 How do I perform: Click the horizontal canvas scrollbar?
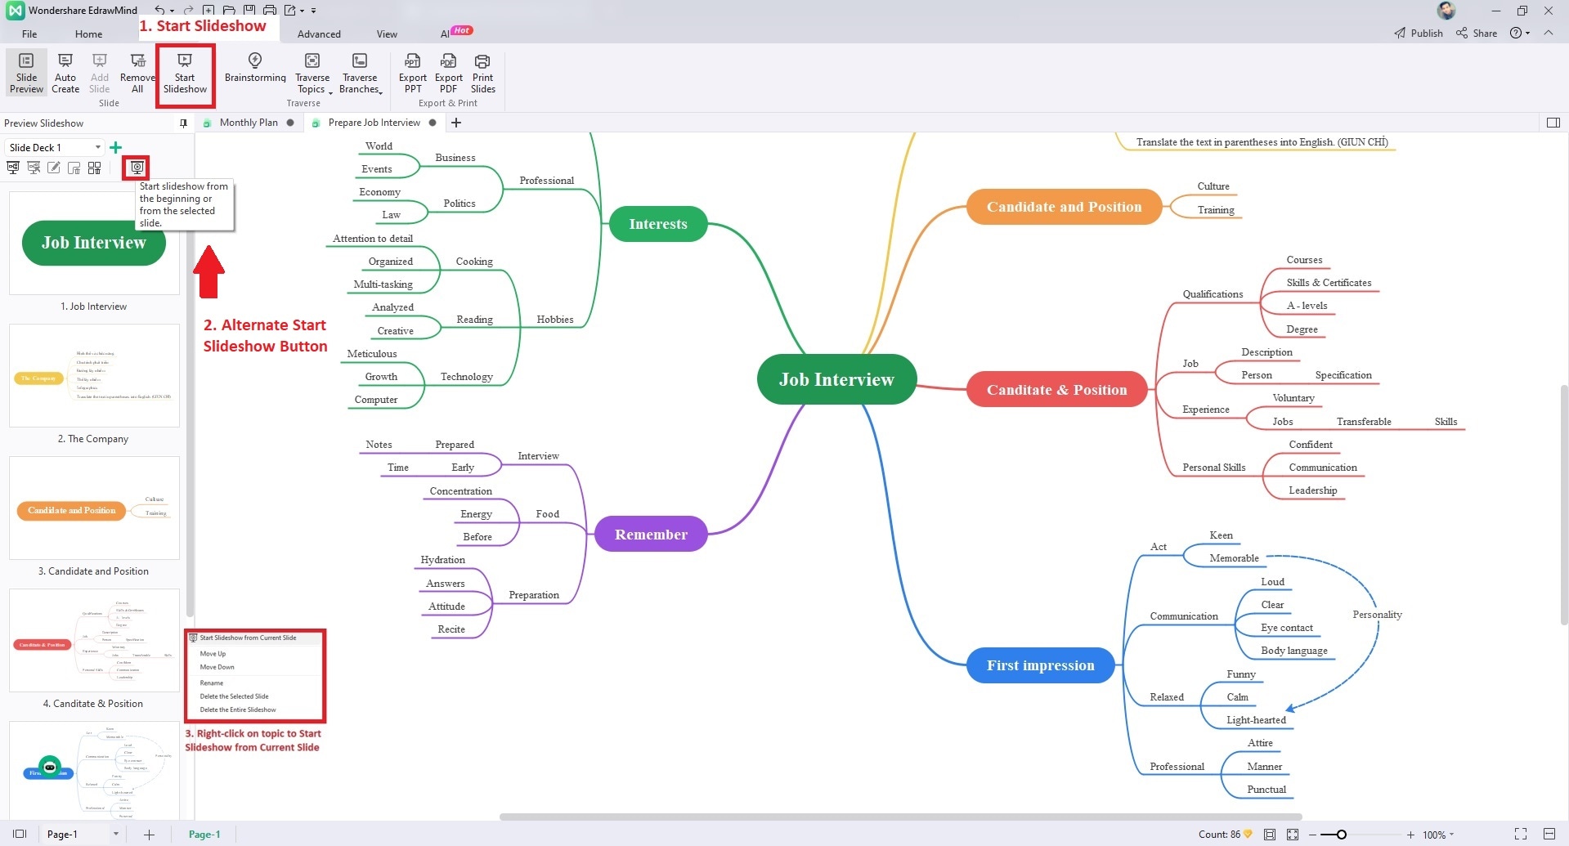click(900, 816)
